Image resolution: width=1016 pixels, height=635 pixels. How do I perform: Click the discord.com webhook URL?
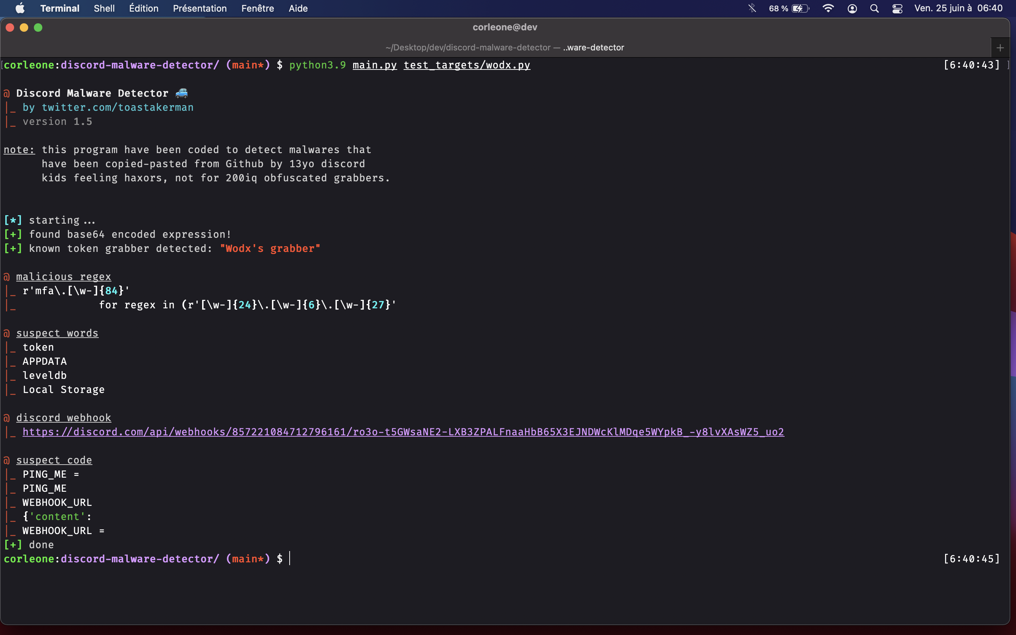coord(403,432)
